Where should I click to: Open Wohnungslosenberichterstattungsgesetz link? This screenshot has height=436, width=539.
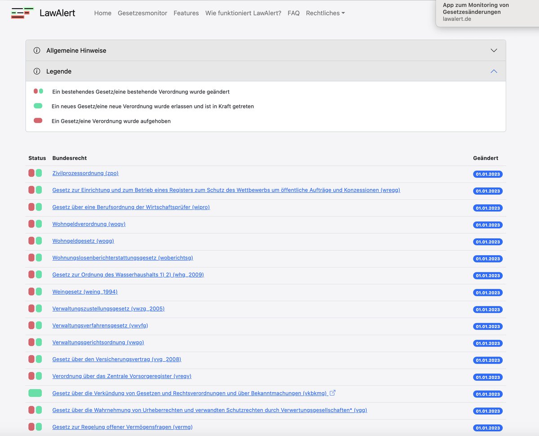click(123, 258)
